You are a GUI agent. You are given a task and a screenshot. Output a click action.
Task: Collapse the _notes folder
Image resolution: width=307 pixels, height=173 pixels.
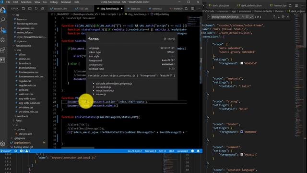pos(15,129)
